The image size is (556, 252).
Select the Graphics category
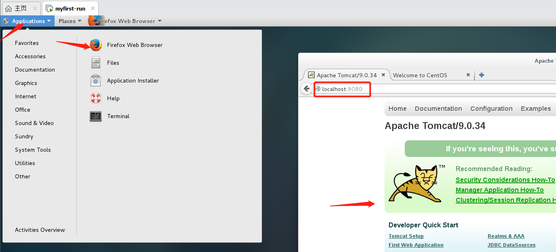[x=26, y=83]
